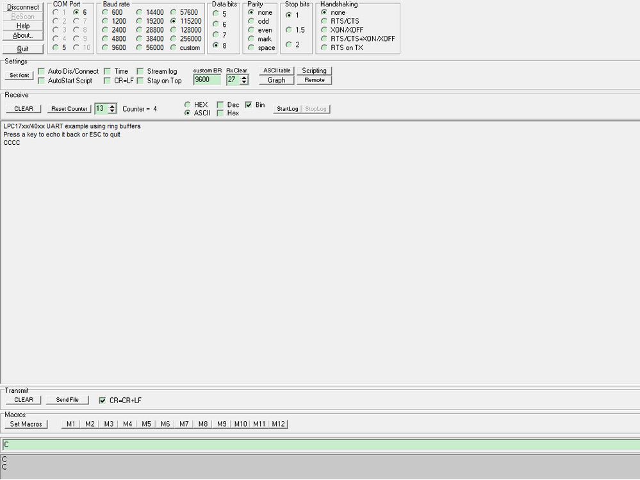Click the custom BR input field
Viewport: 640px width, 480px height.
click(x=208, y=79)
